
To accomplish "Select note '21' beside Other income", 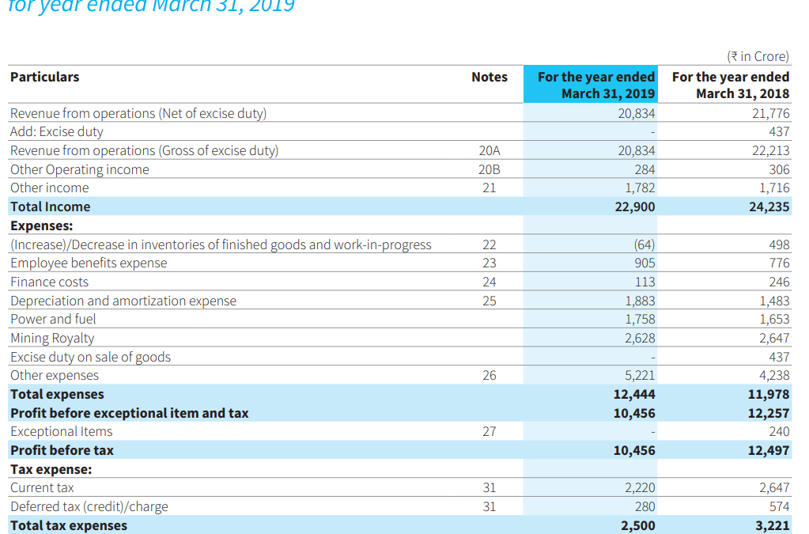I will click(x=489, y=187).
